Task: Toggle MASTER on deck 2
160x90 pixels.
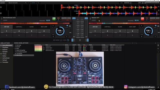Action: (x=152, y=18)
